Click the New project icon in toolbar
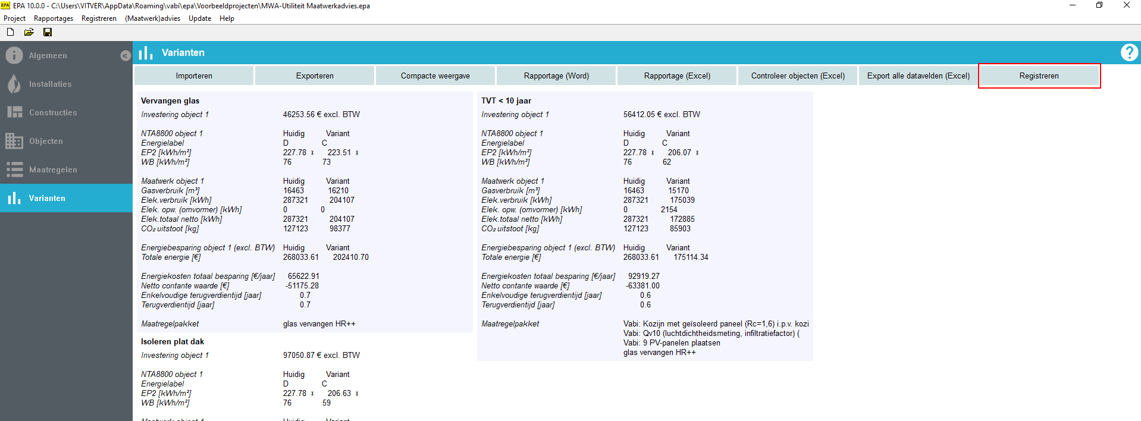 10,32
